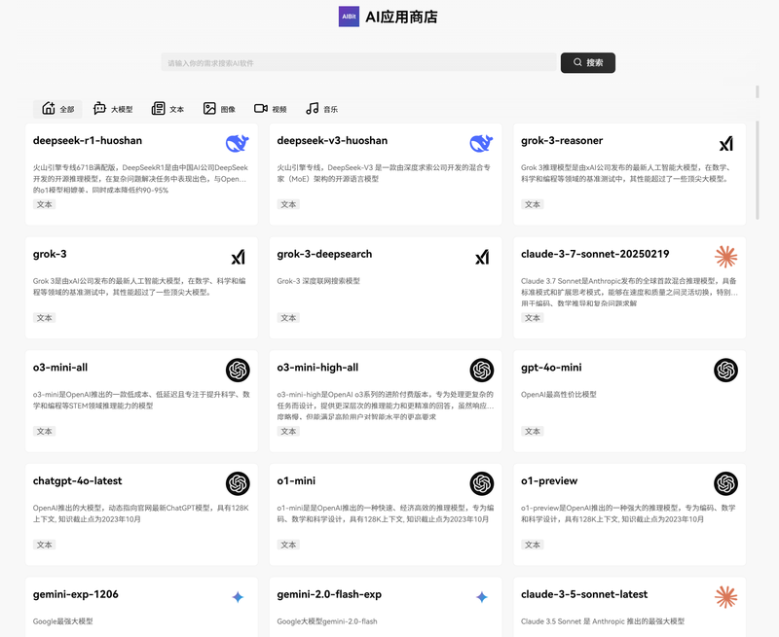
Task: Click the 'OpenAI最高性价比模型' description
Action: coord(558,395)
